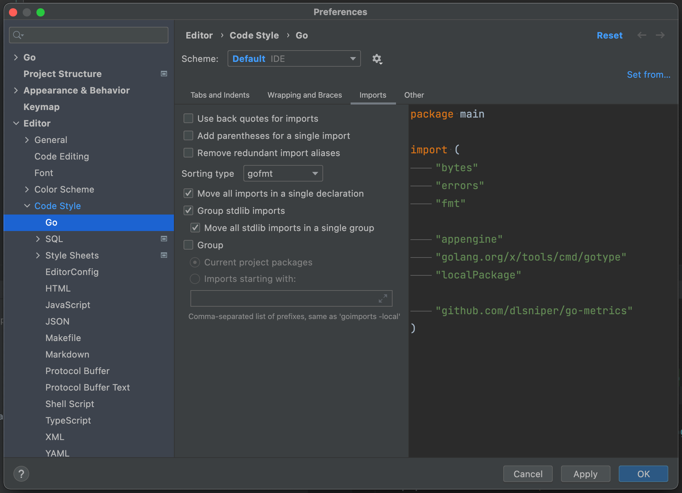Select JavaScript code style
The width and height of the screenshot is (682, 493).
point(68,305)
